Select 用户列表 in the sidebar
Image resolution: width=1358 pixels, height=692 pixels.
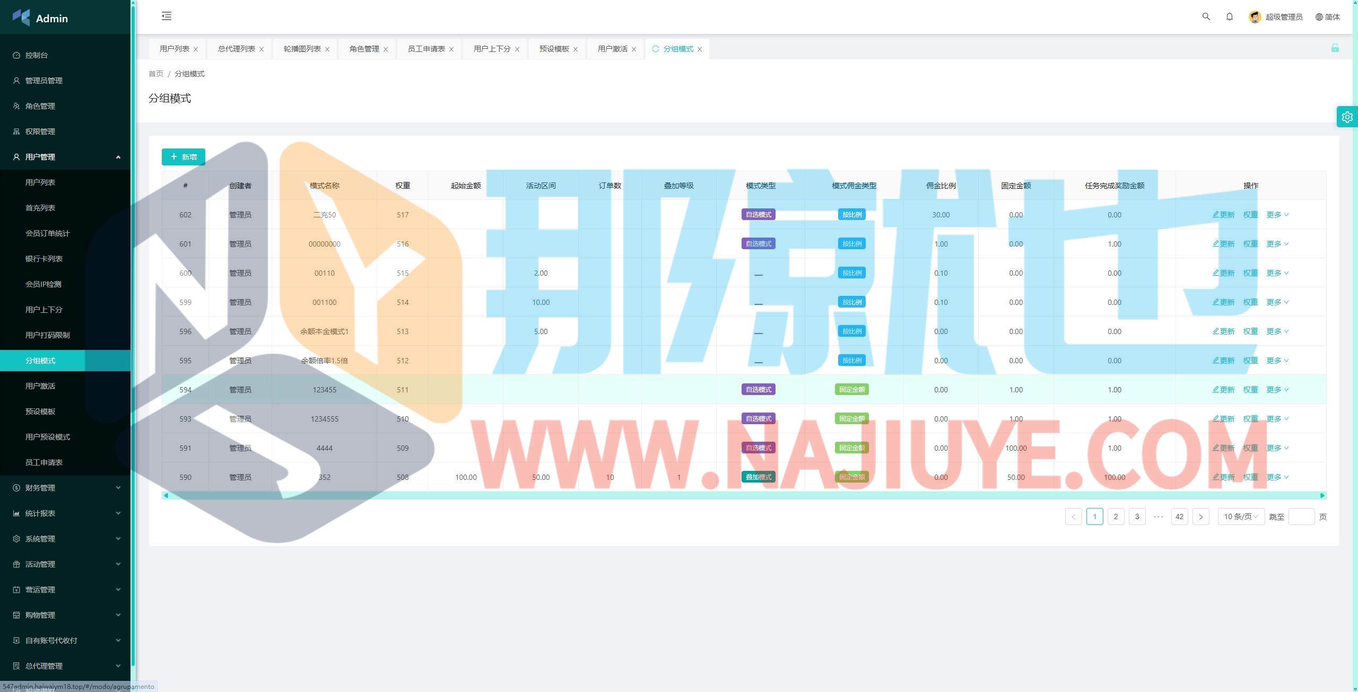pyautogui.click(x=40, y=182)
